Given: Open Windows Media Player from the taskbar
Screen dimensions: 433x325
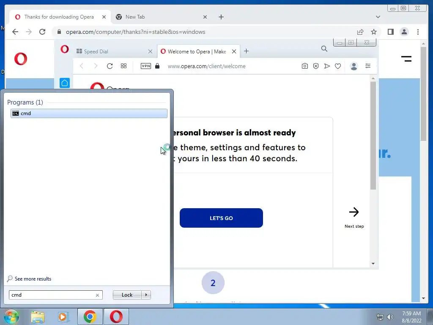Looking at the screenshot, I should 63,317.
